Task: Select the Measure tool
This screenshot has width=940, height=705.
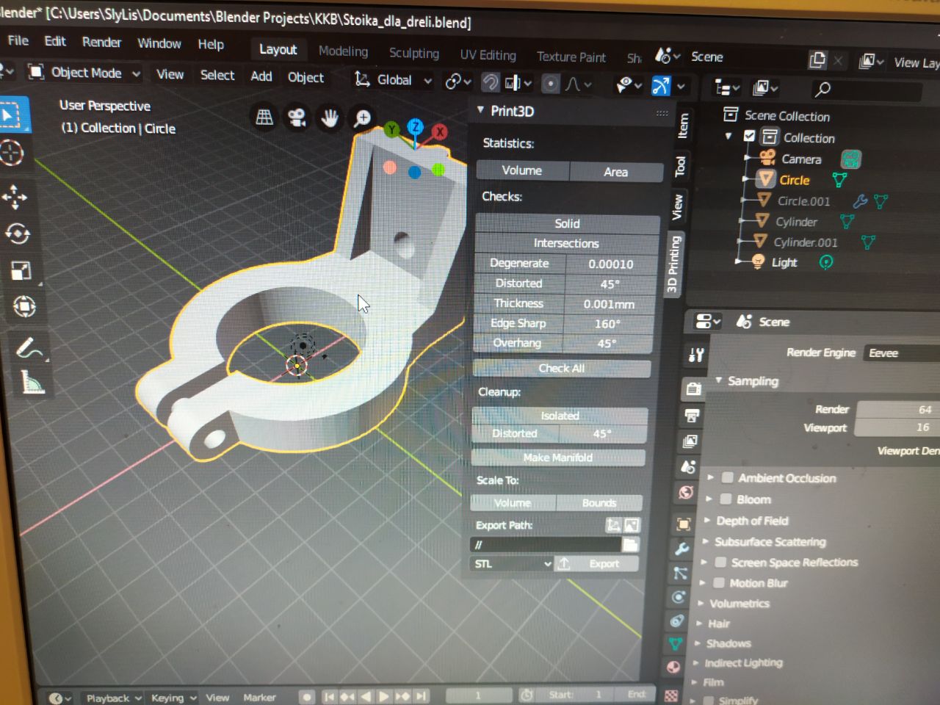Action: click(x=31, y=382)
